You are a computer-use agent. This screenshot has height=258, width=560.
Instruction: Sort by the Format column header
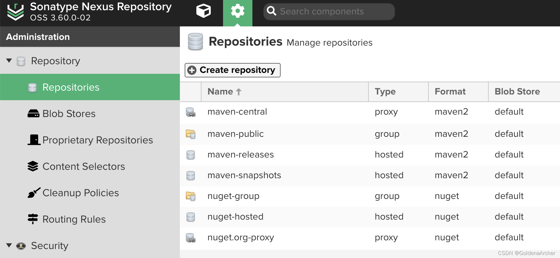(x=458, y=91)
